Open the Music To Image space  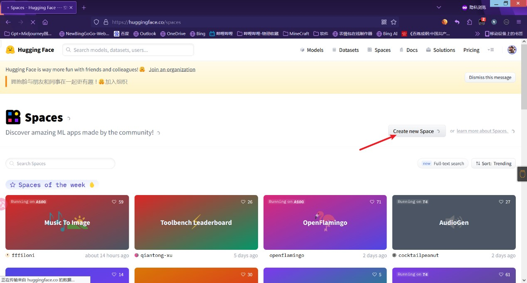click(x=67, y=222)
